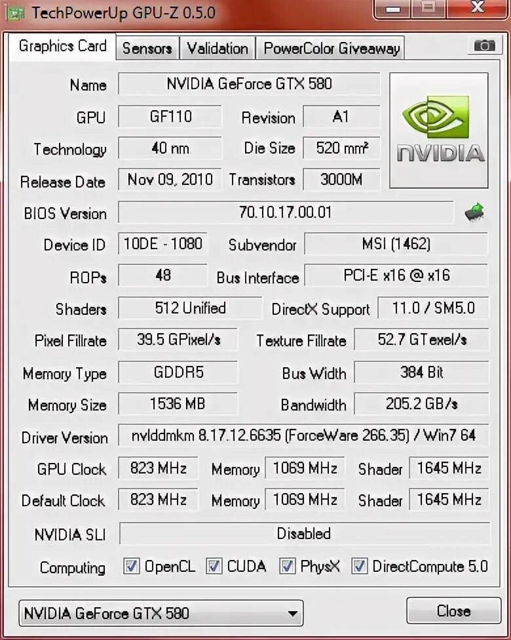Screen dimensions: 511x640
Task: Toggle the CUDA checkbox
Action: (214, 566)
